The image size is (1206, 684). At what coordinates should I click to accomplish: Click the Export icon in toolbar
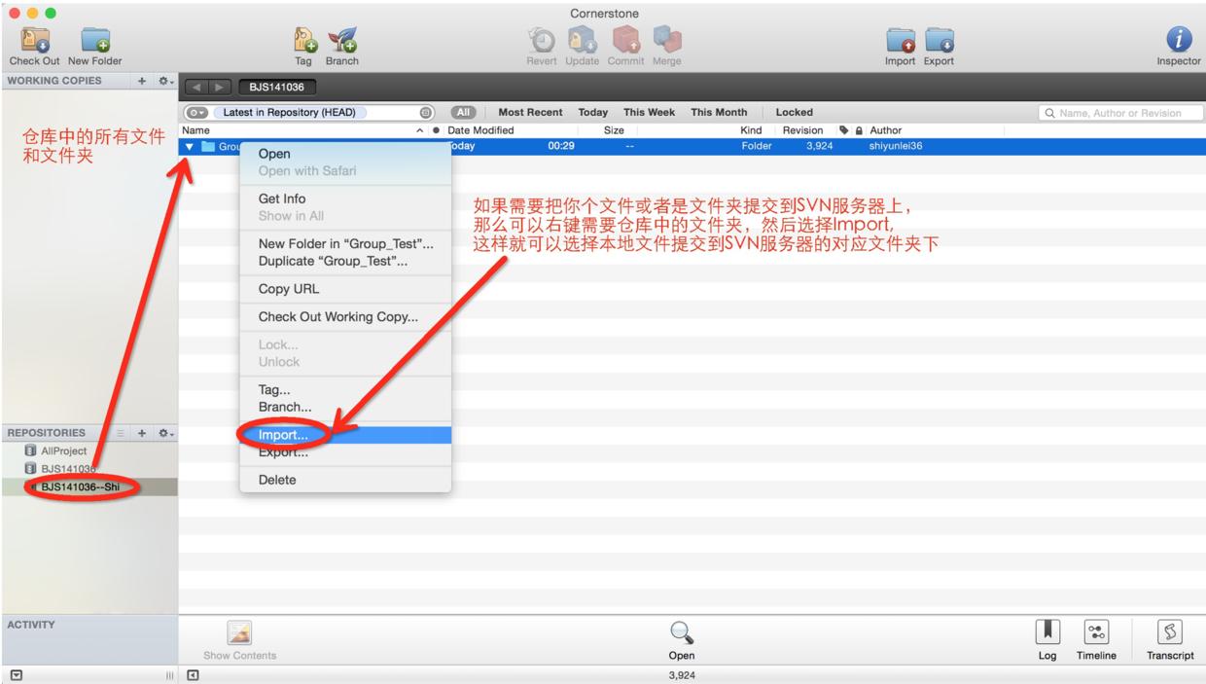coord(939,39)
